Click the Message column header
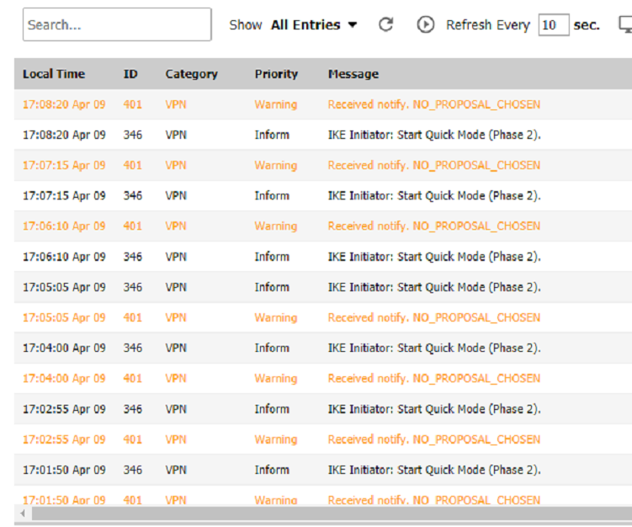The height and width of the screenshot is (527, 632). click(353, 74)
